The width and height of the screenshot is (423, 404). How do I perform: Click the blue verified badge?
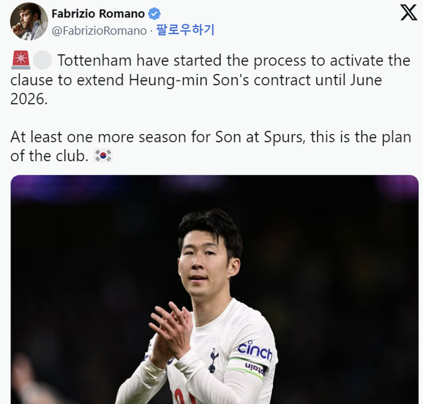(155, 14)
